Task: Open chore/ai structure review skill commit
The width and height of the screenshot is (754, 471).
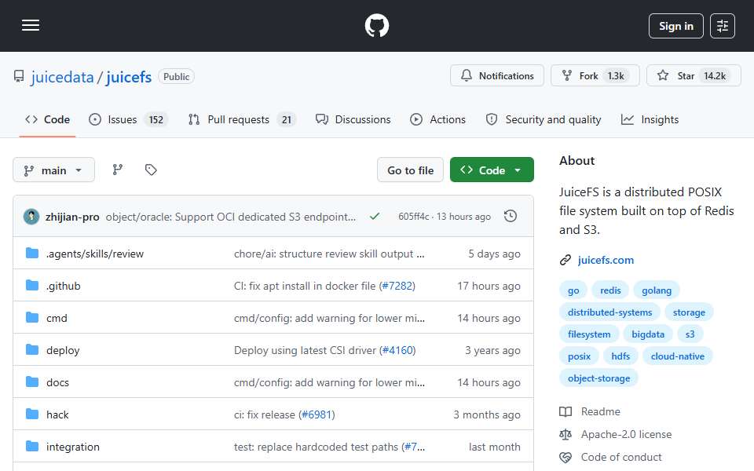Action: point(329,254)
